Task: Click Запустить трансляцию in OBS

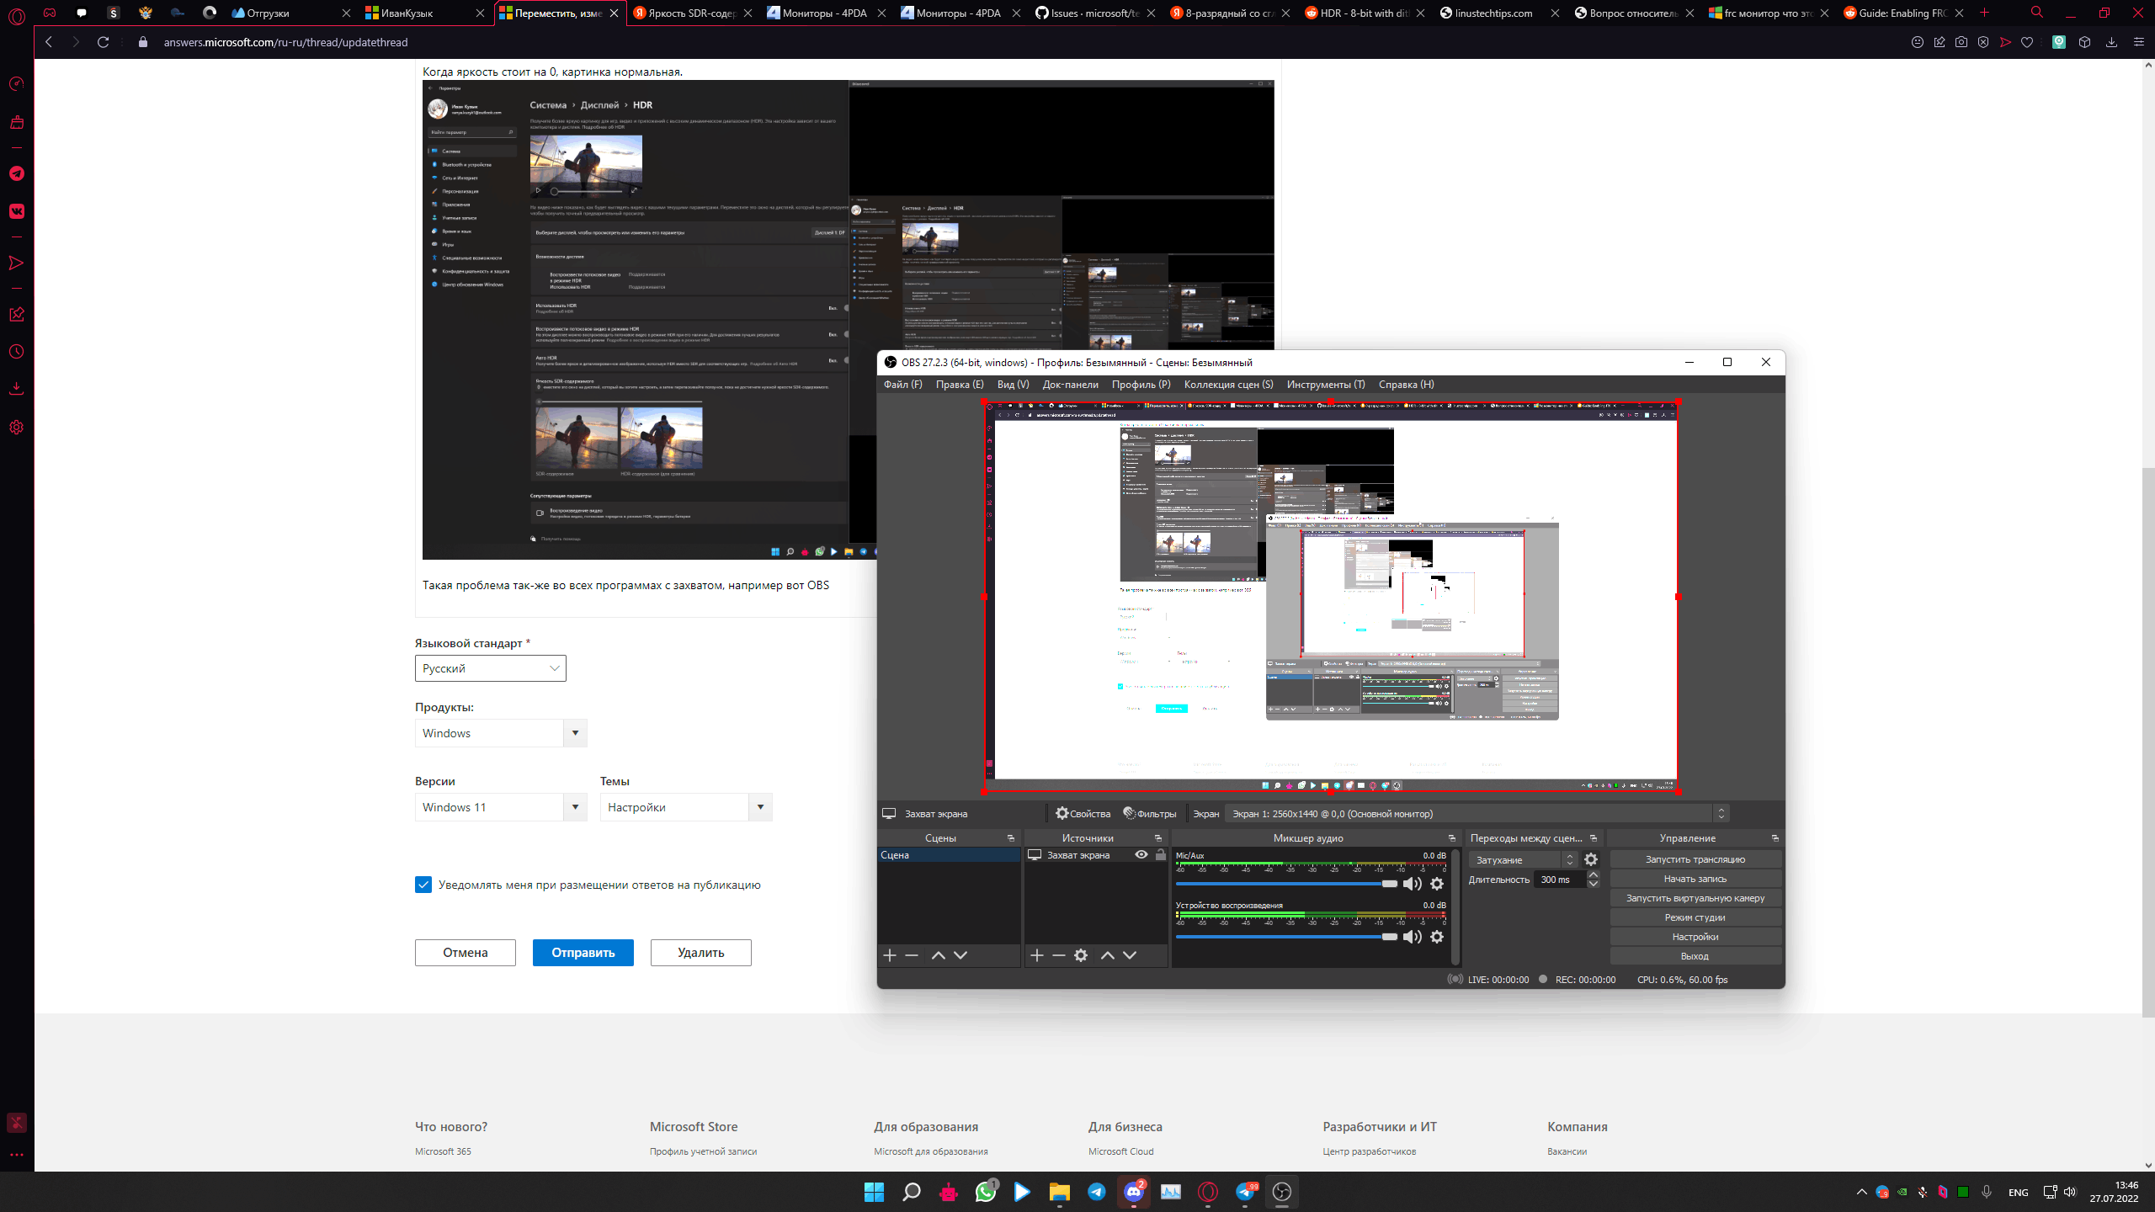Action: tap(1695, 859)
